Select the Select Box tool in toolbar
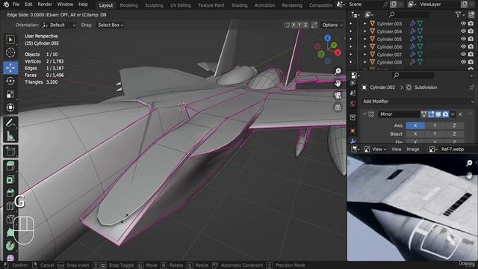 tap(10, 40)
